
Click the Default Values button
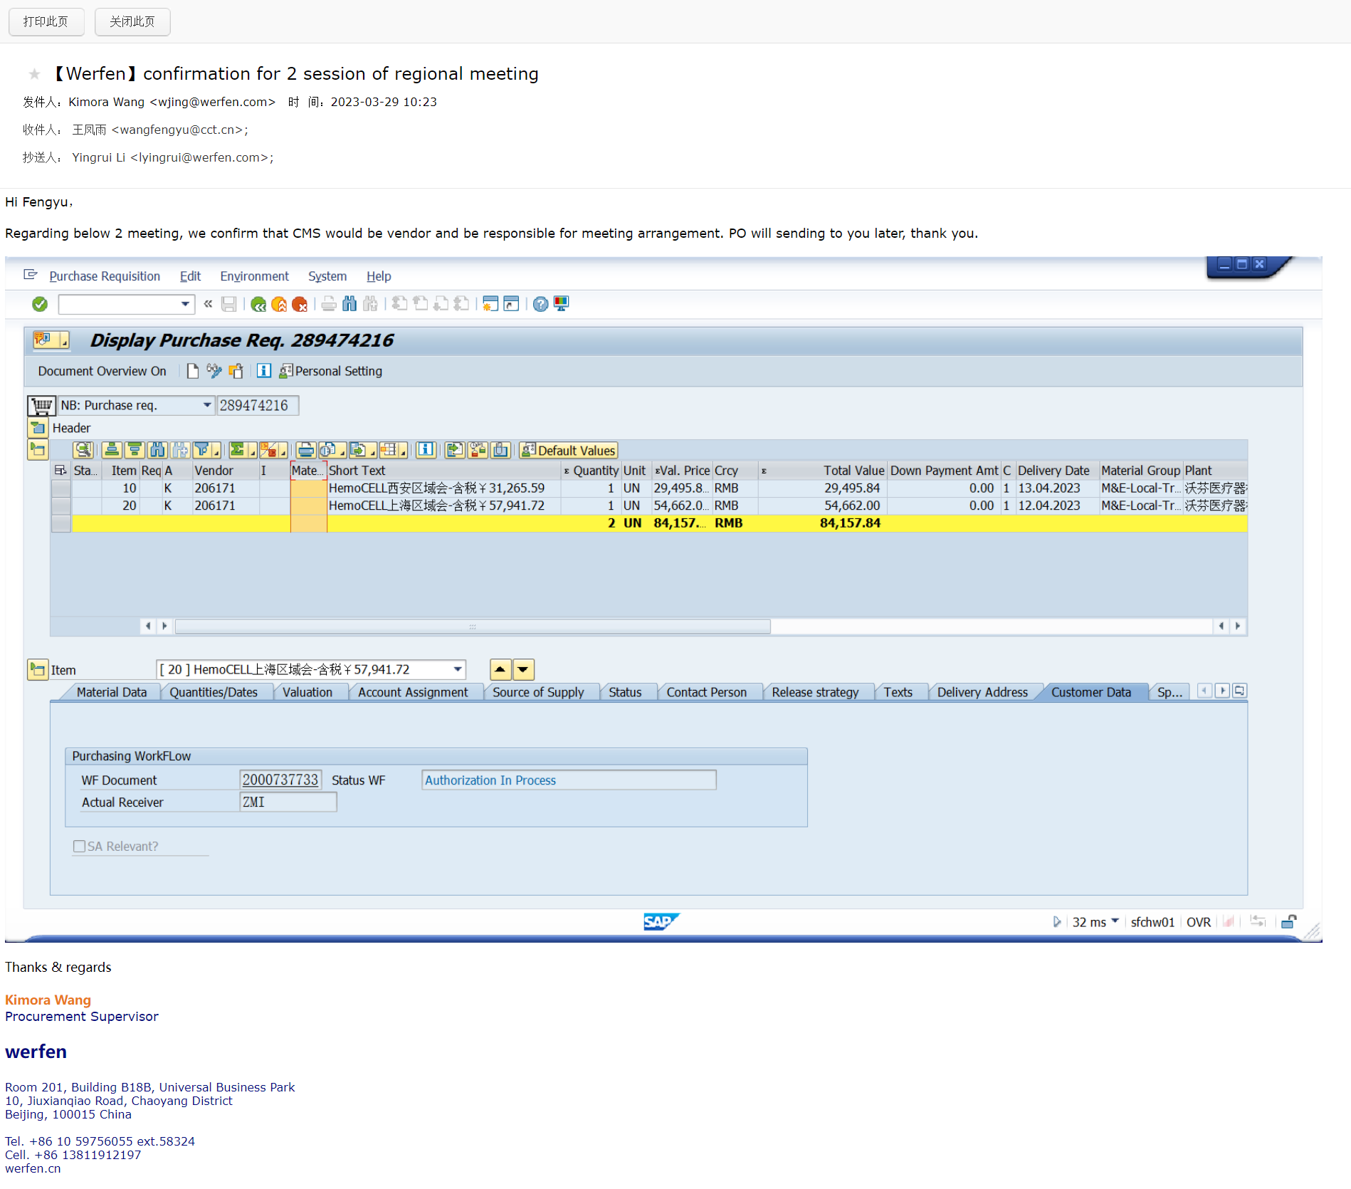tap(569, 451)
